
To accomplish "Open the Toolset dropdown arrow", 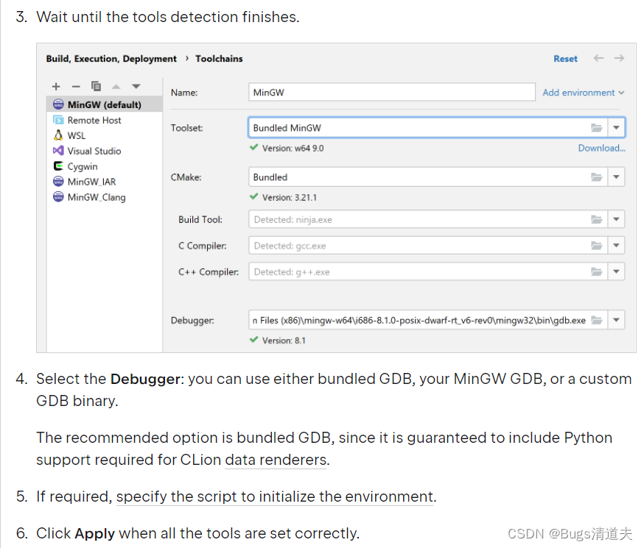I will point(616,128).
